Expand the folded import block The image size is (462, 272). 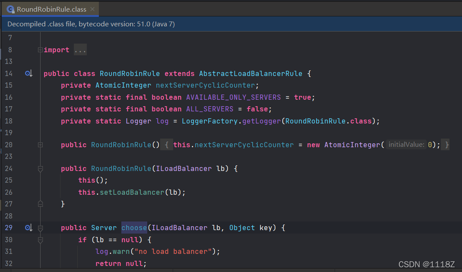click(x=40, y=50)
